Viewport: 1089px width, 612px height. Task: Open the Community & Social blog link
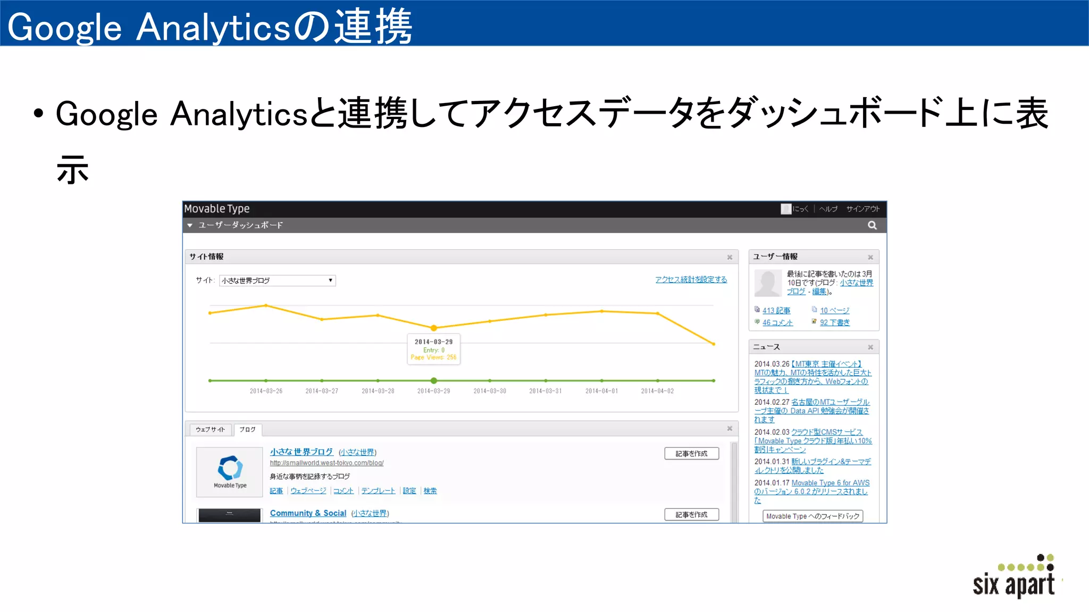(308, 513)
